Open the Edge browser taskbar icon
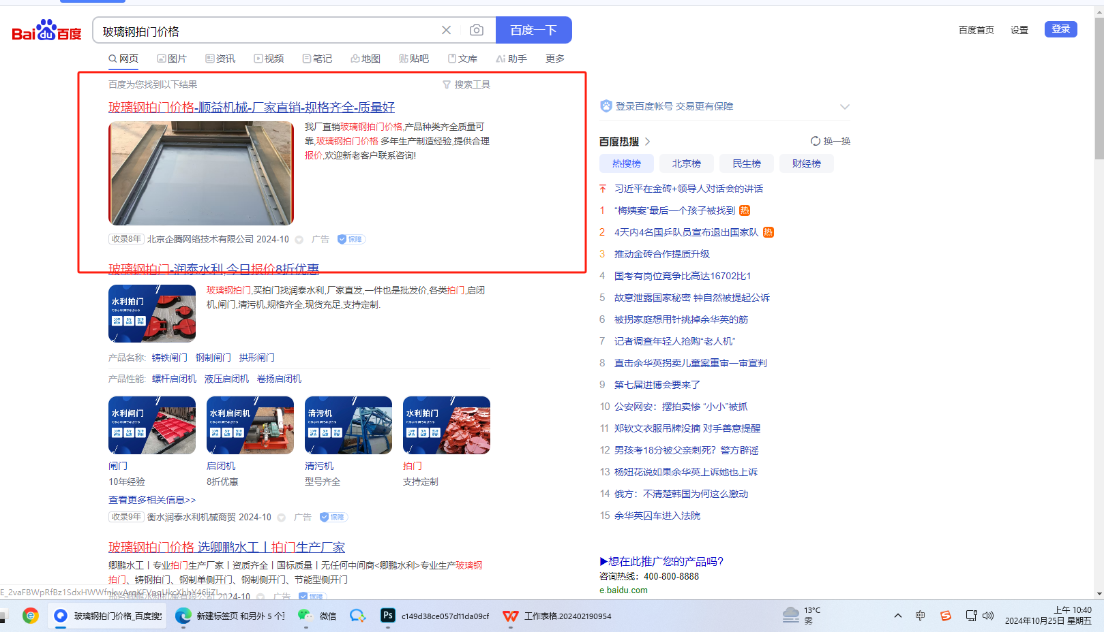1104x632 pixels. pyautogui.click(x=183, y=616)
